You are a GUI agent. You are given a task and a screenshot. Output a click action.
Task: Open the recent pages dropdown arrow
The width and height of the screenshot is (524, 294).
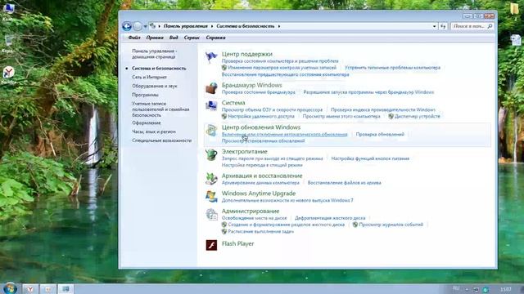click(x=146, y=26)
